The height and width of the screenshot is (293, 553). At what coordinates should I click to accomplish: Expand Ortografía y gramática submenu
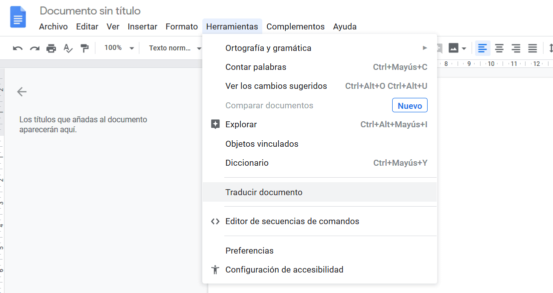point(320,48)
